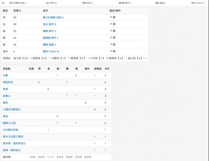Select the 武器 column header
Screen dimensions: 209x161
(x=31, y=69)
